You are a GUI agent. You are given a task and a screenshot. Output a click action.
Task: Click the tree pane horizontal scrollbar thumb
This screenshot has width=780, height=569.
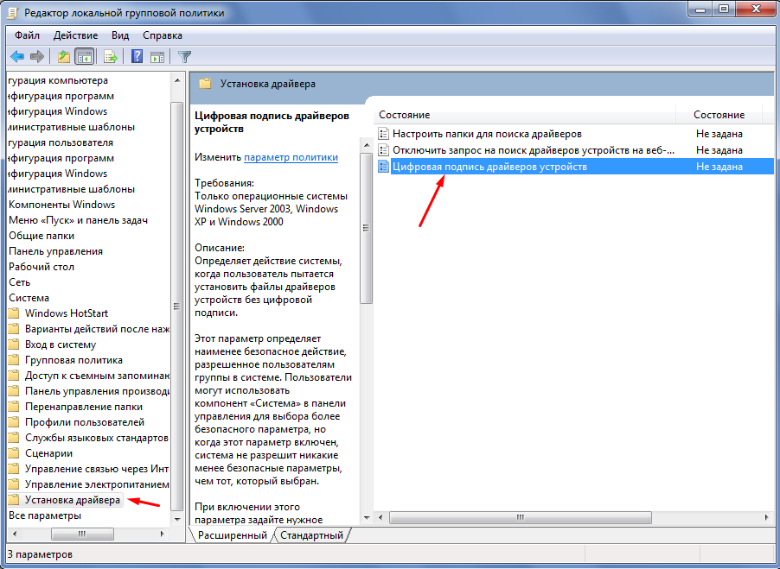point(82,534)
